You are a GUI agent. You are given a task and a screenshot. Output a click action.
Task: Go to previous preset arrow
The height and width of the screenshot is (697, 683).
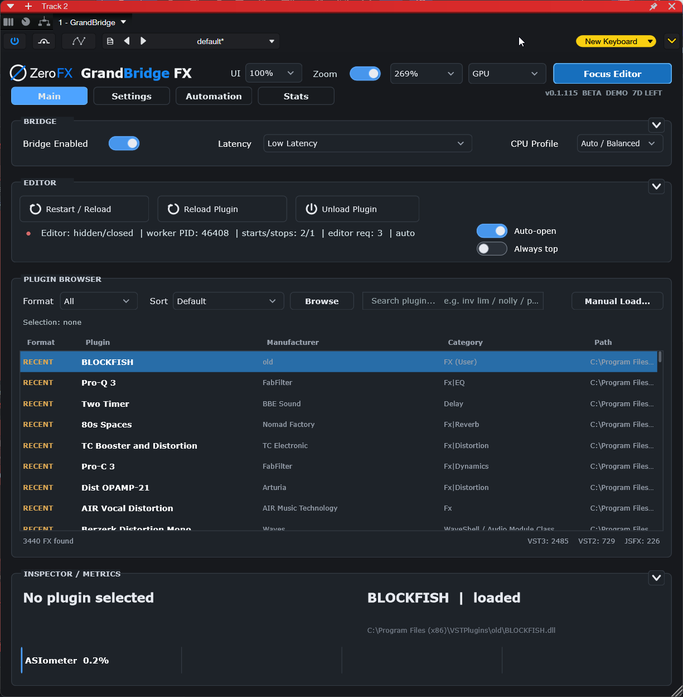(x=127, y=41)
